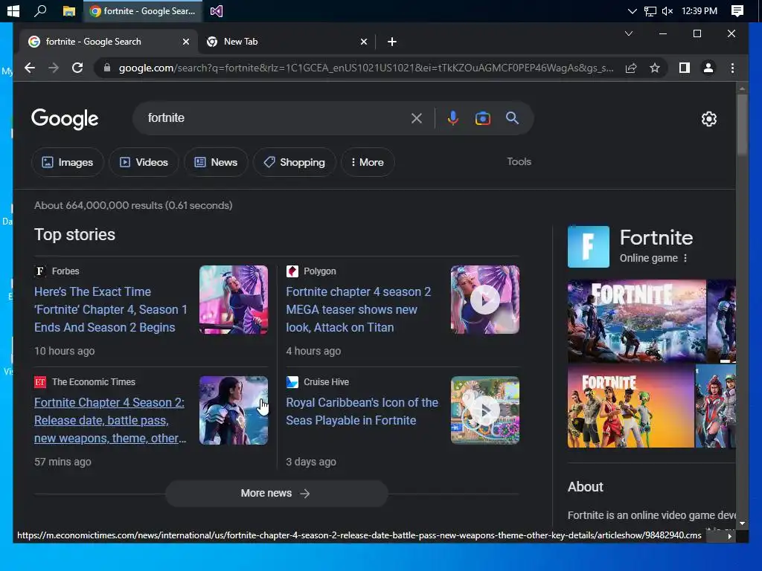Click the More news button
Image resolution: width=762 pixels, height=571 pixels.
pyautogui.click(x=276, y=494)
